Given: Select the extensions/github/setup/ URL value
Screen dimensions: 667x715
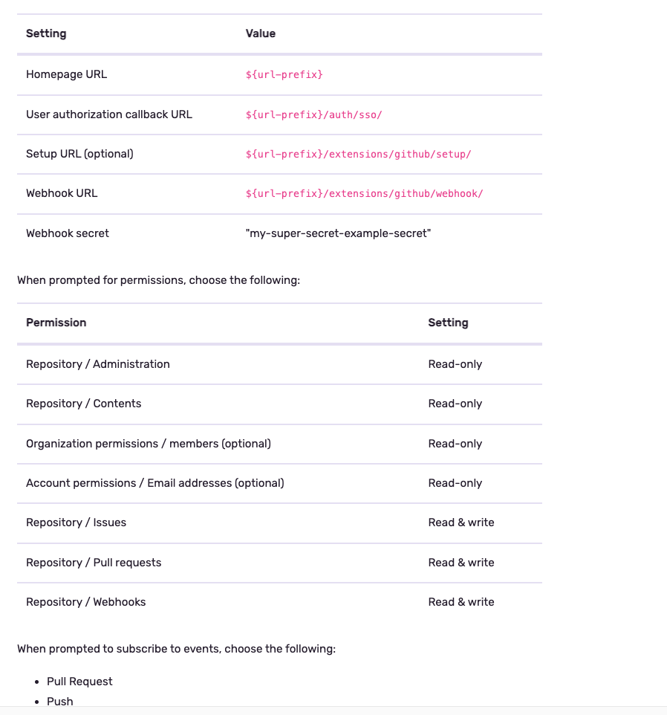Looking at the screenshot, I should [x=358, y=154].
